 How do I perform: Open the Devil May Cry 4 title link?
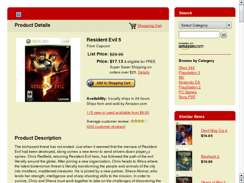click(x=214, y=130)
